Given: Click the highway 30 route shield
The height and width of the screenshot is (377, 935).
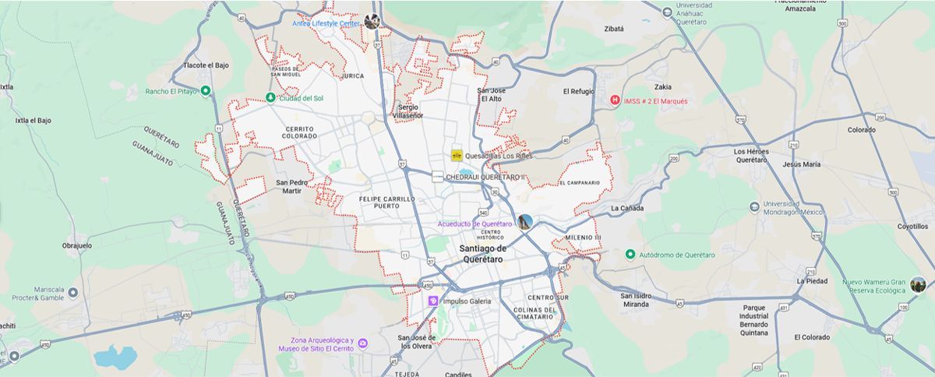Looking at the screenshot, I should [x=494, y=192].
